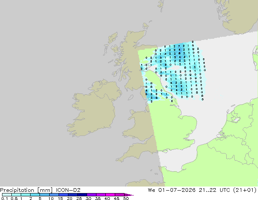Image resolution: width=258 pixels, height=200 pixels.
Task: Click the legend label '30'
Action: coord(88,198)
